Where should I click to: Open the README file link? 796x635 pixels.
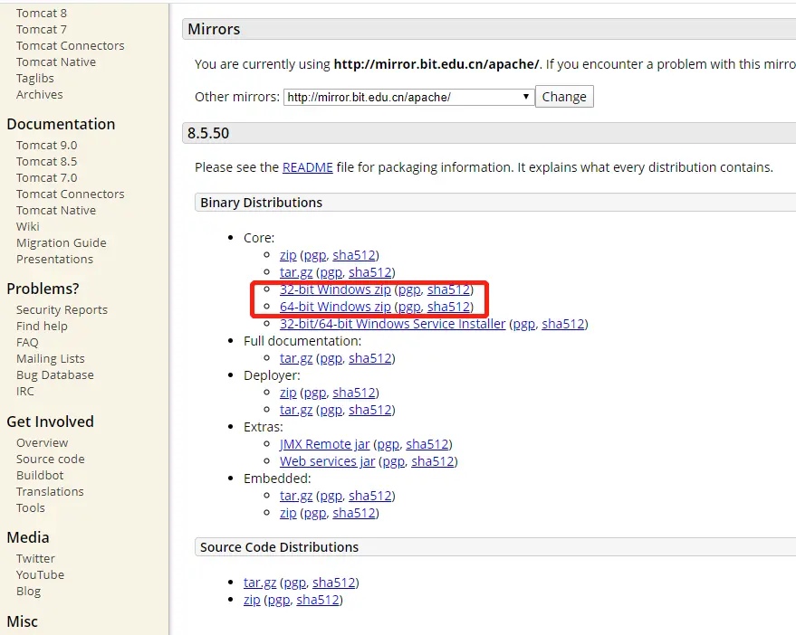click(307, 167)
